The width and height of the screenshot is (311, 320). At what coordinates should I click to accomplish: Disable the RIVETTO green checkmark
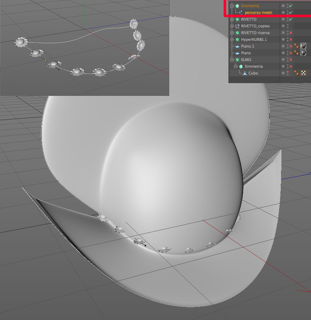pyautogui.click(x=291, y=19)
